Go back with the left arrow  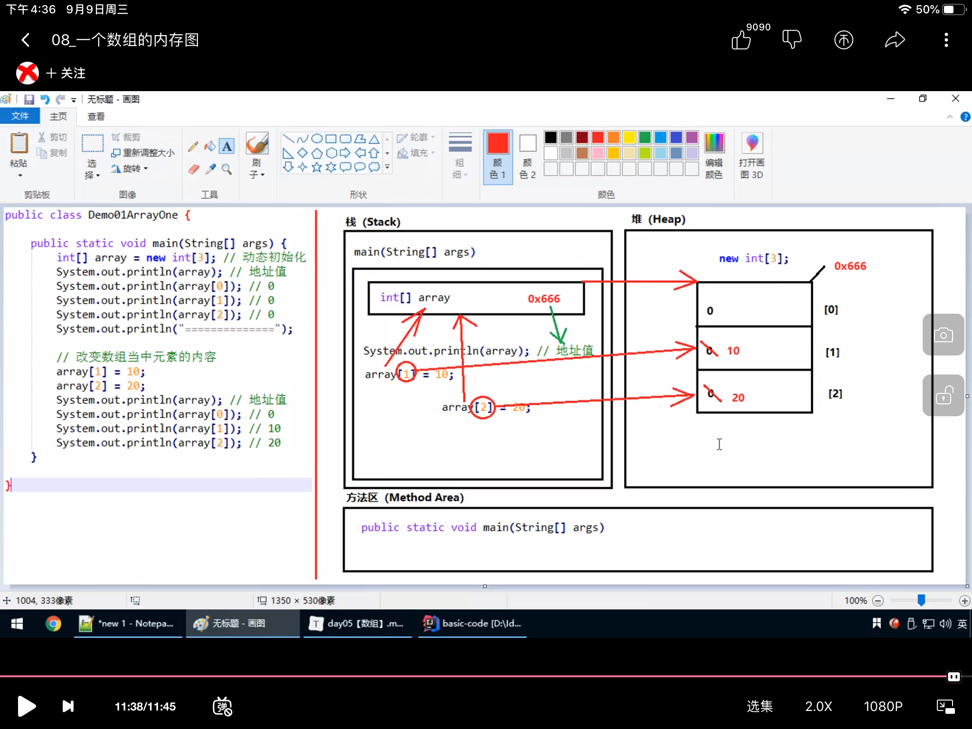click(26, 40)
